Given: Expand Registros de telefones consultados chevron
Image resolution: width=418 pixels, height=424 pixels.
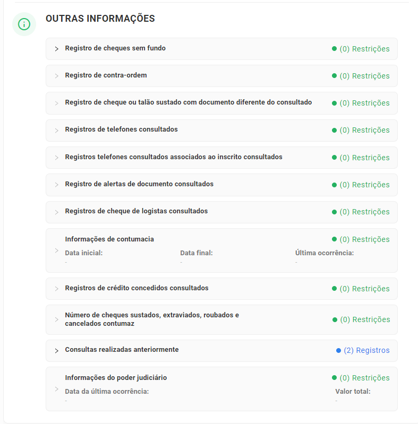Looking at the screenshot, I should [57, 131].
